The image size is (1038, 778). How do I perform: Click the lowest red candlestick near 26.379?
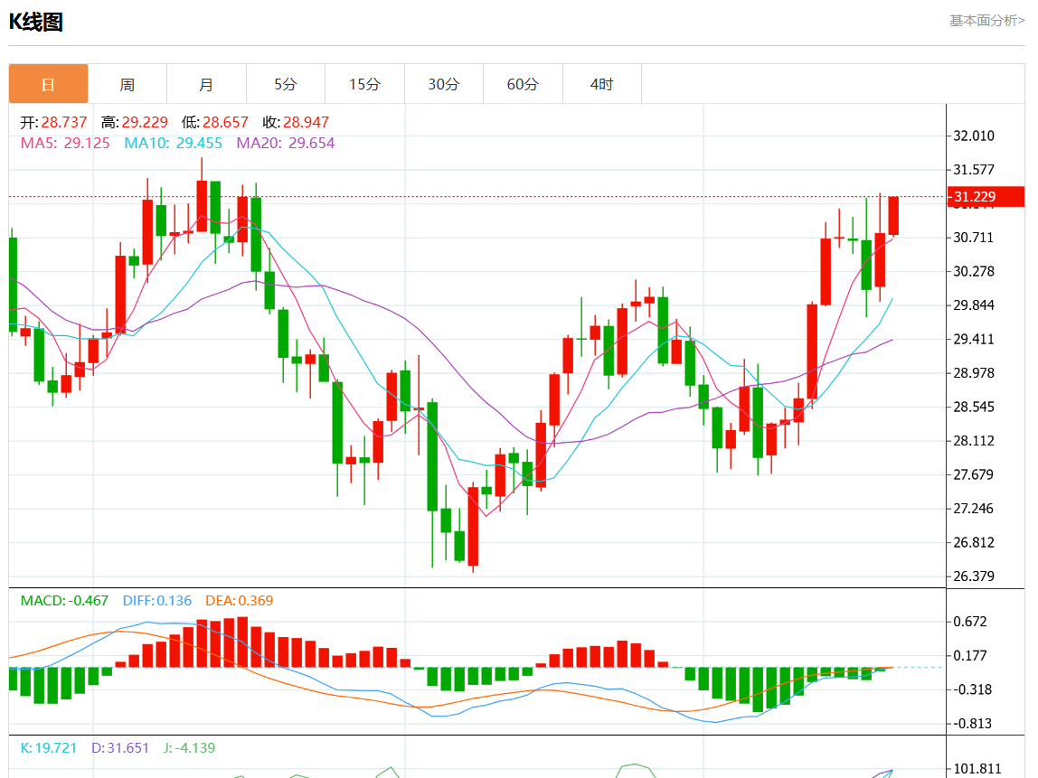[x=473, y=527]
